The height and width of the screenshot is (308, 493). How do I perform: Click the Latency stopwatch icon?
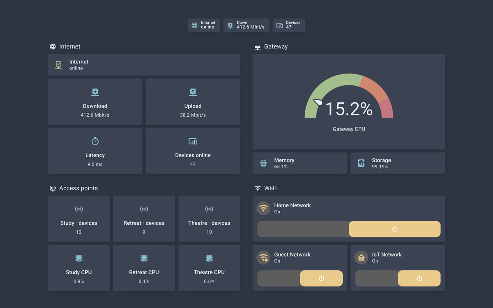(x=95, y=141)
